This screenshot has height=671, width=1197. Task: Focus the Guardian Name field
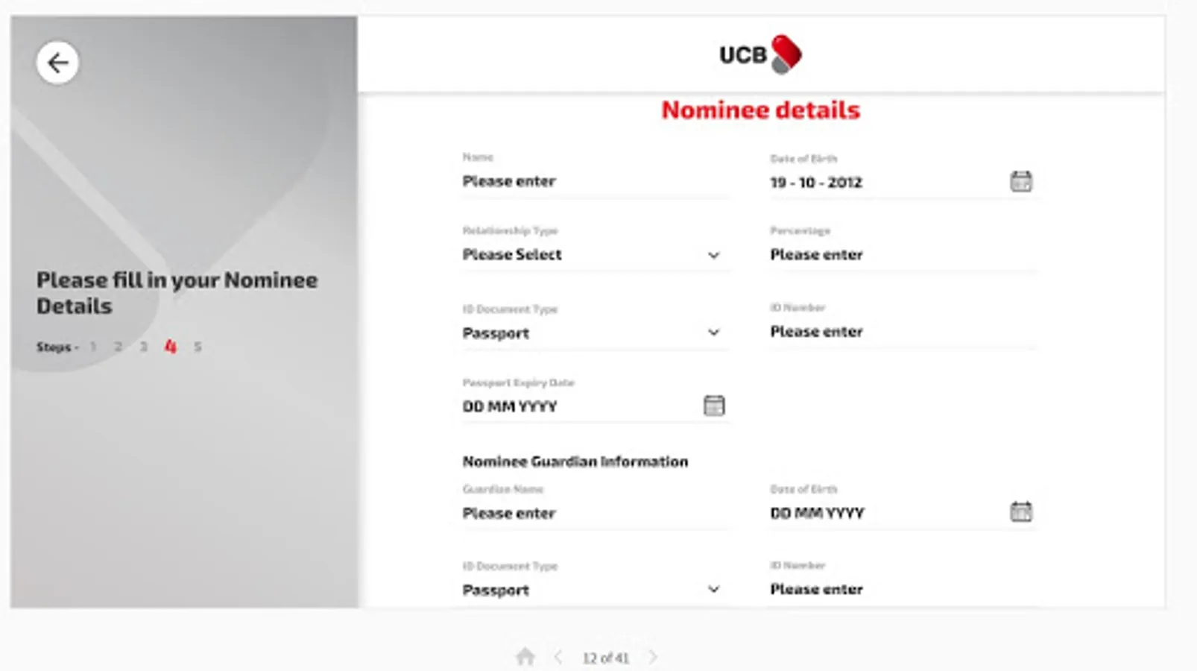[594, 513]
